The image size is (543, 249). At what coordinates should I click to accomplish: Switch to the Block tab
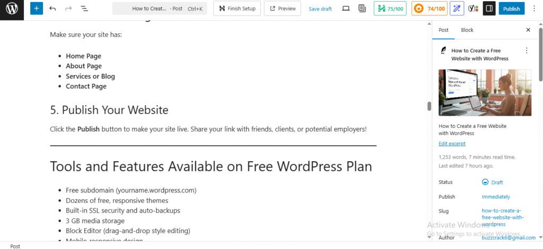pyautogui.click(x=467, y=30)
